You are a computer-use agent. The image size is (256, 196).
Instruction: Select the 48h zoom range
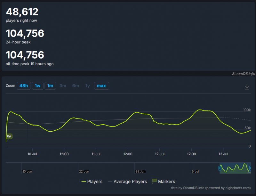click(x=24, y=86)
